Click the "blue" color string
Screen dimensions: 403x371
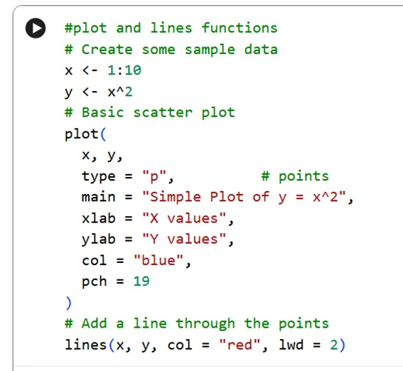coord(158,260)
